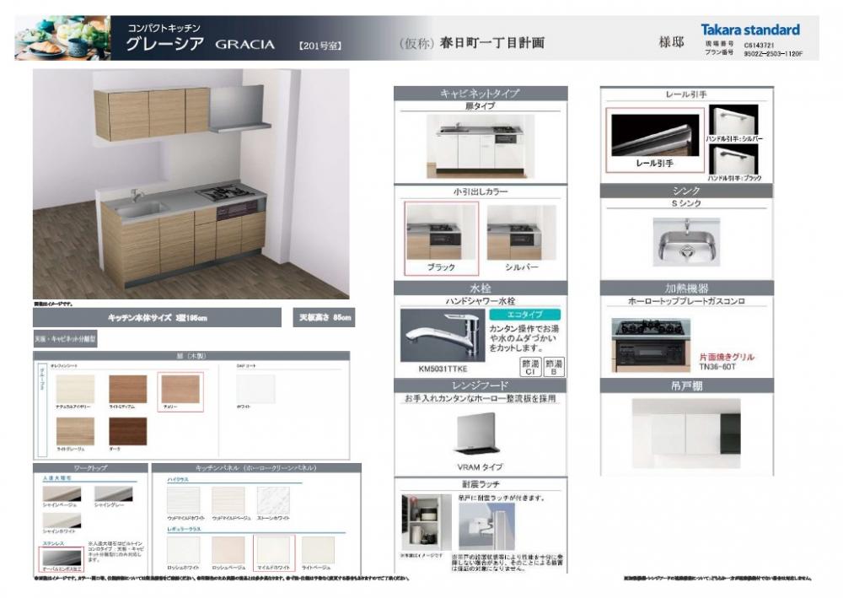Click the キャビネットタイプ section header
The height and width of the screenshot is (598, 843).
[x=480, y=94]
